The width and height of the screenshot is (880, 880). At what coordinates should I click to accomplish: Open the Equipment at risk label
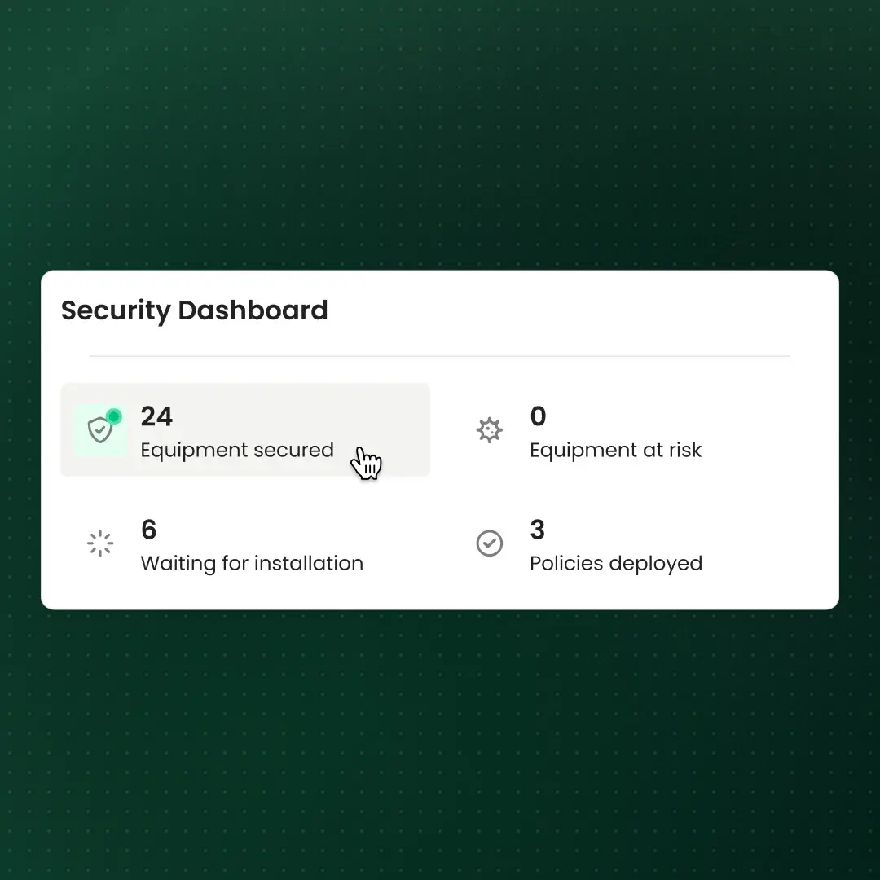click(616, 450)
